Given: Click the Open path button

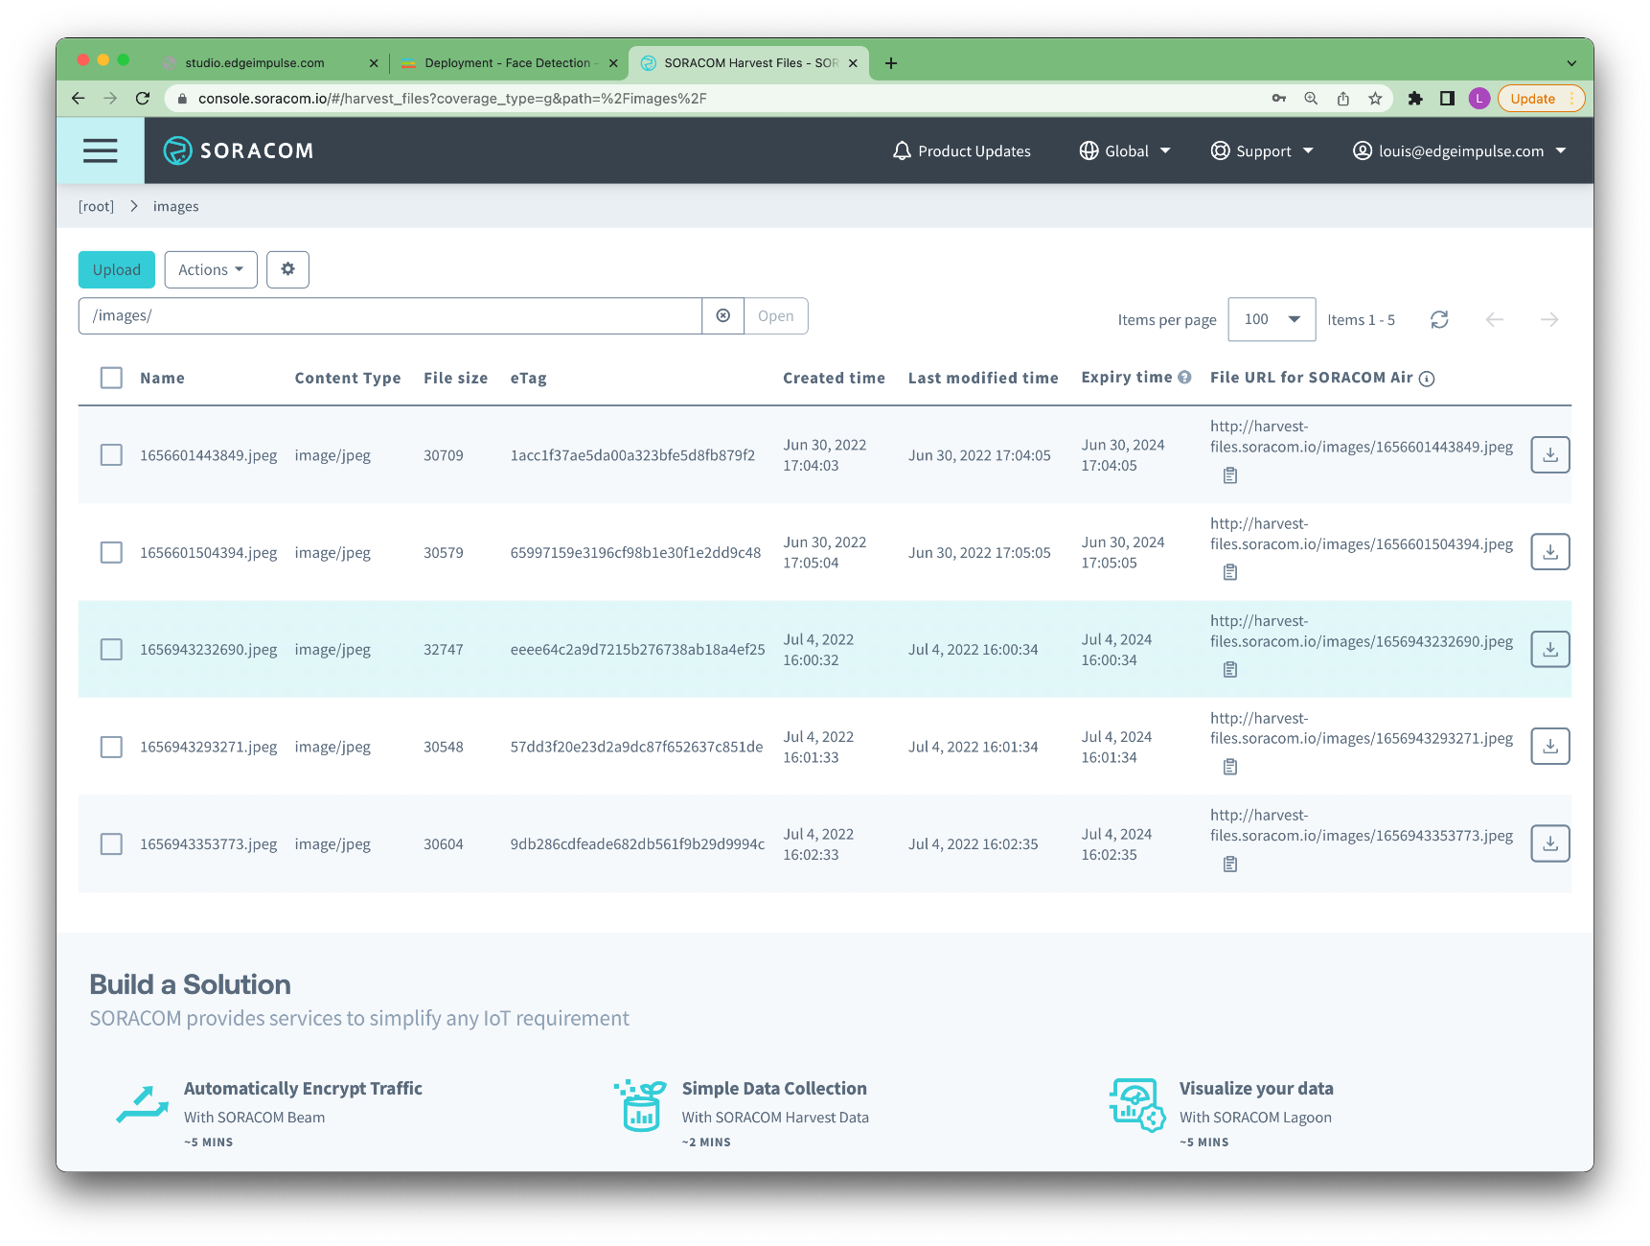Looking at the screenshot, I should pyautogui.click(x=776, y=315).
